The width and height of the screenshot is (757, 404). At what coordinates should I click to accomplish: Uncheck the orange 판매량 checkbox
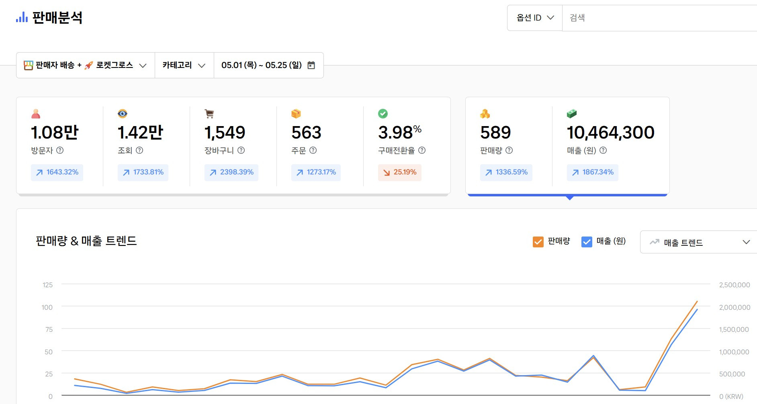click(538, 242)
